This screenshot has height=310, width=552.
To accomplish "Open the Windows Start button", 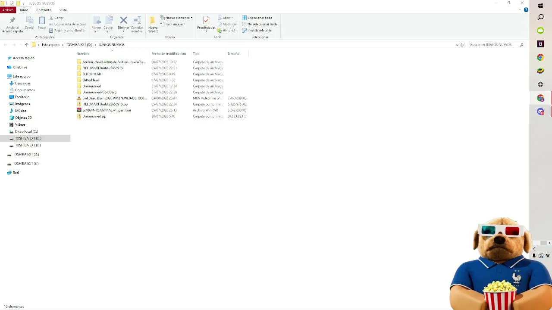I will 540,6.
